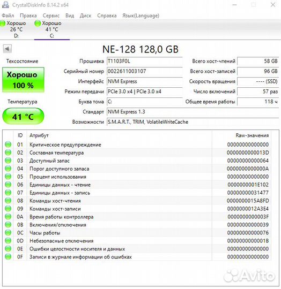Click the Стандарт field NVM Express 1.3
The width and height of the screenshot is (281, 289).
coord(193,112)
